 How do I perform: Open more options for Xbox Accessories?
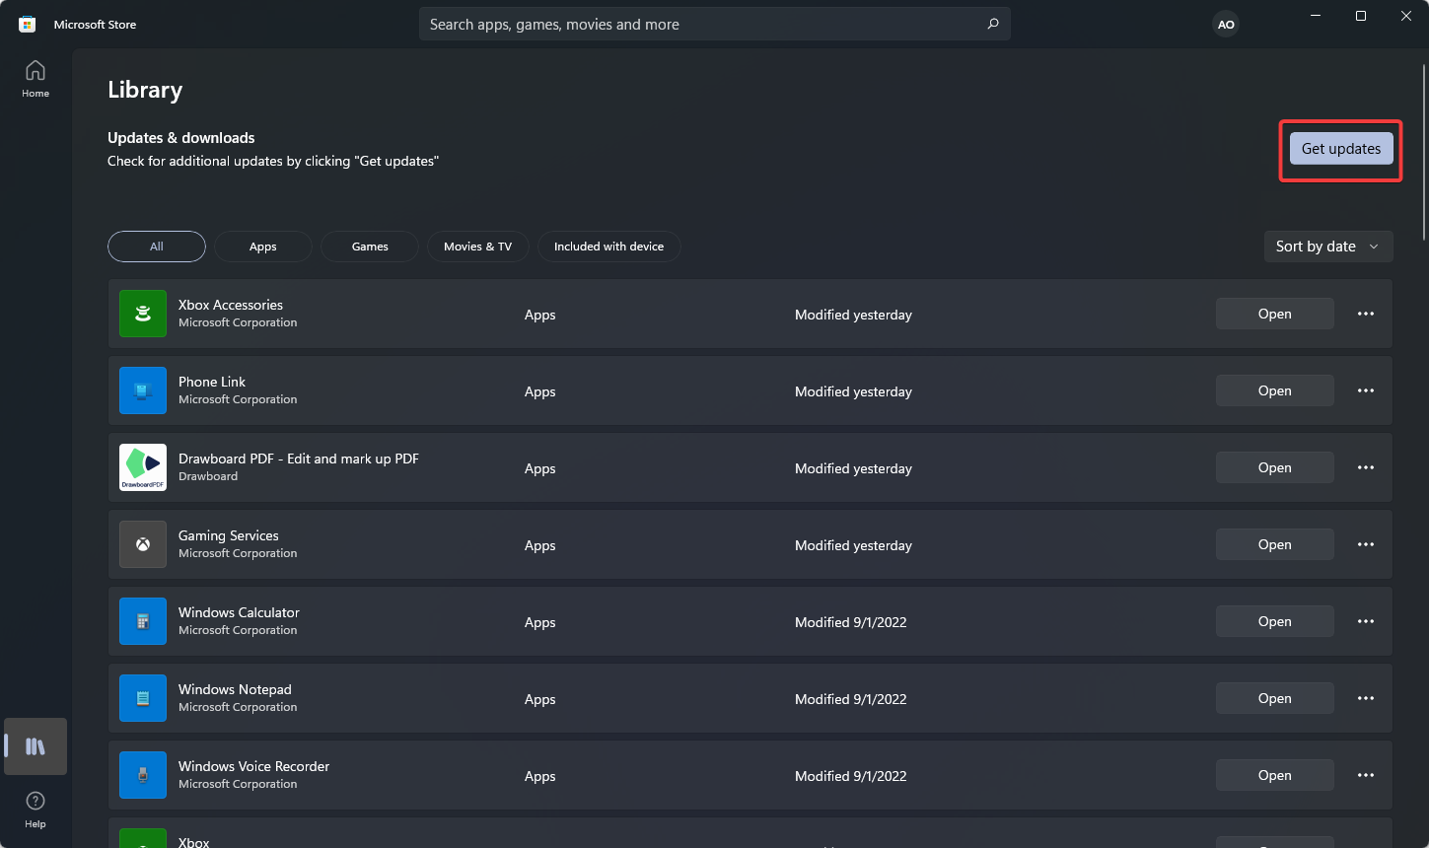[1366, 314]
